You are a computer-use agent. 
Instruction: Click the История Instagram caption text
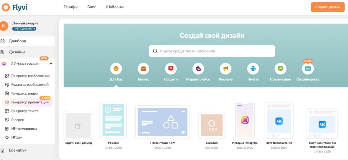(x=245, y=143)
